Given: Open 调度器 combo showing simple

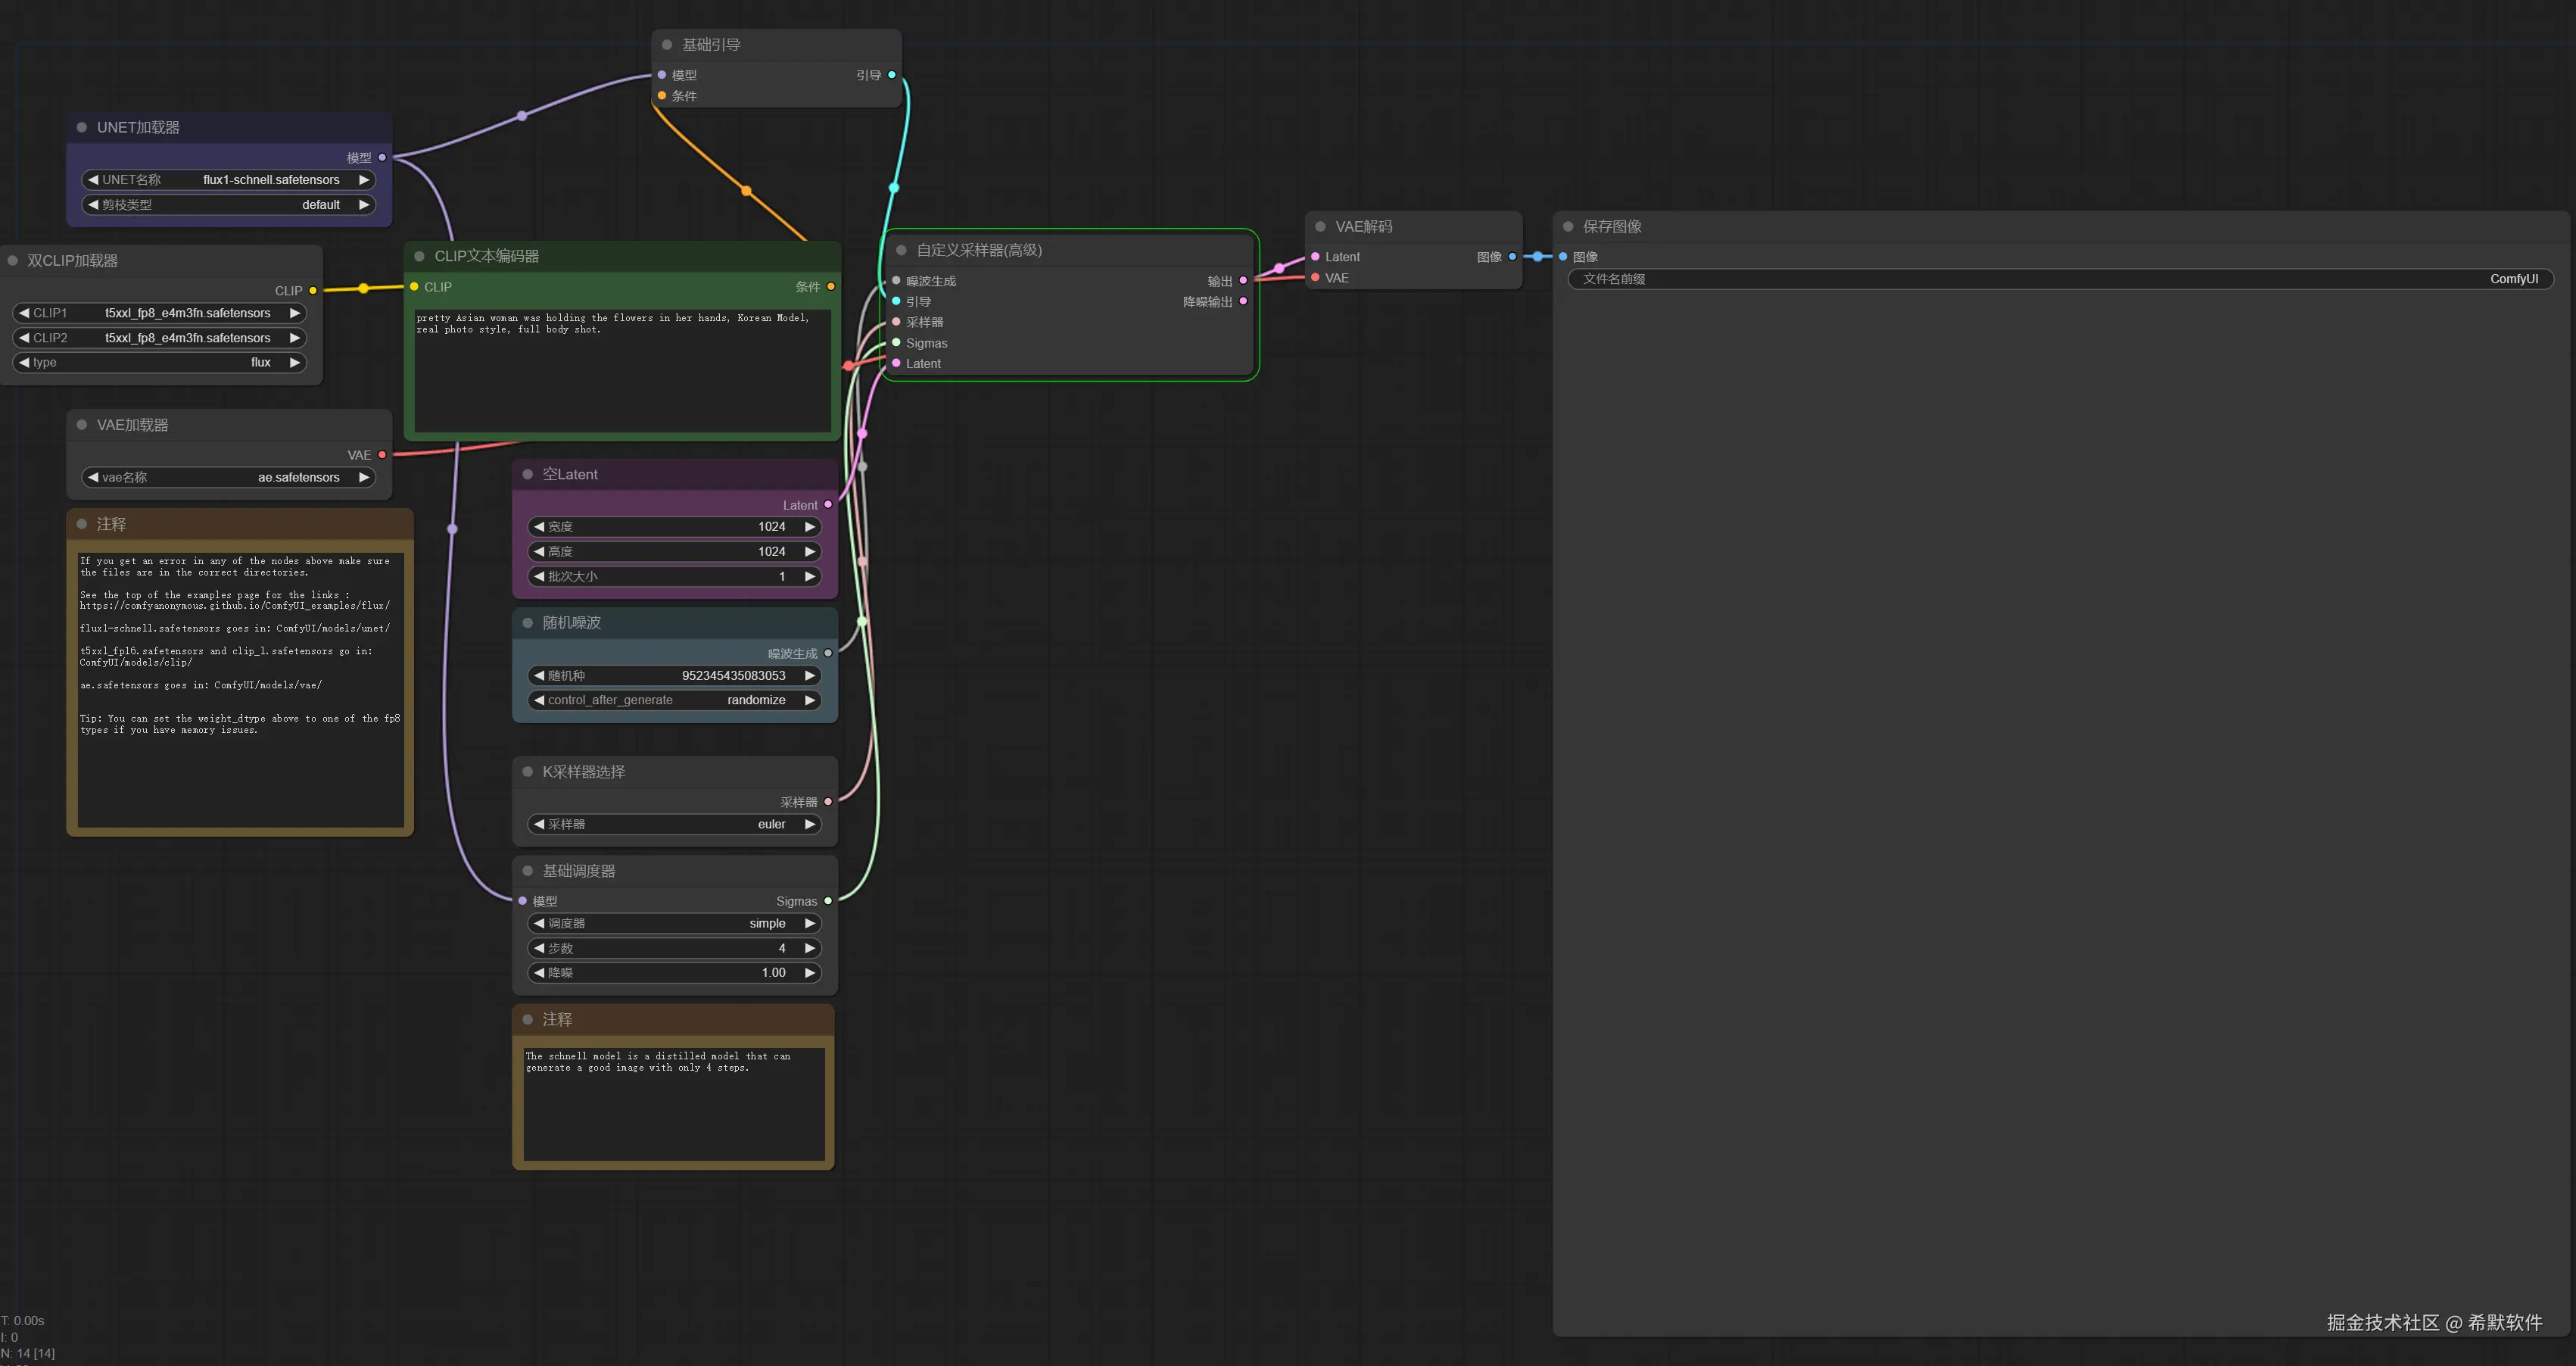Looking at the screenshot, I should [x=674, y=923].
